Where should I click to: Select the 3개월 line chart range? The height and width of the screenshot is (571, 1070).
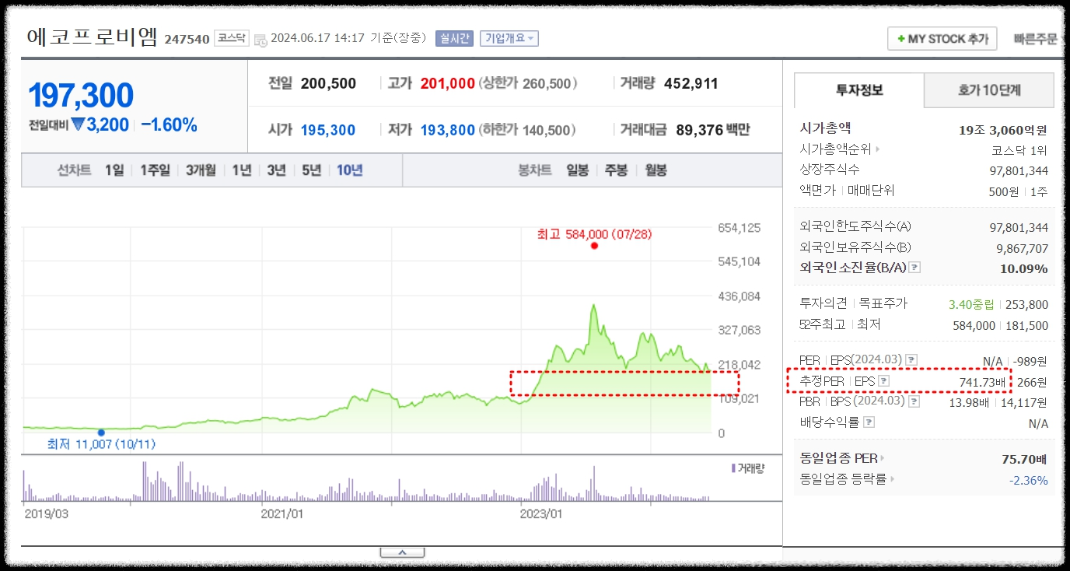pyautogui.click(x=201, y=170)
